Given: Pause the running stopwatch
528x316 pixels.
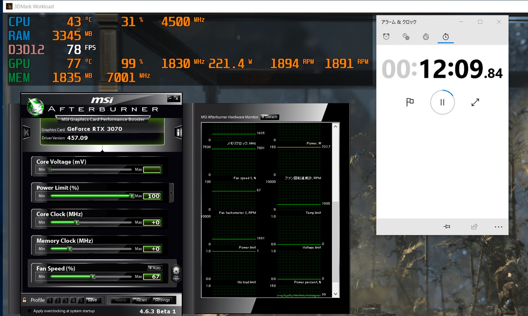Looking at the screenshot, I should (442, 102).
